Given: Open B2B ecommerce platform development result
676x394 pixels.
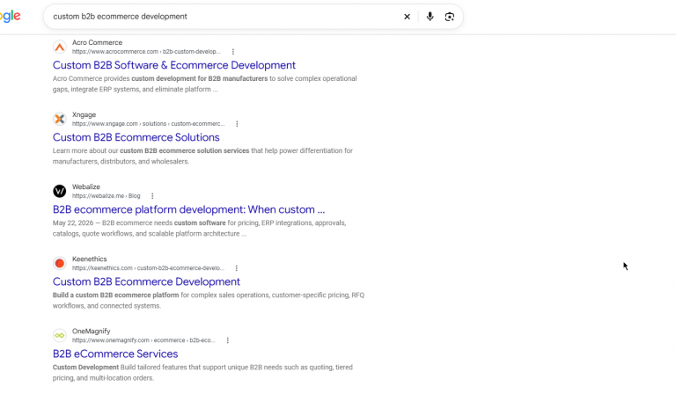Looking at the screenshot, I should 189,209.
